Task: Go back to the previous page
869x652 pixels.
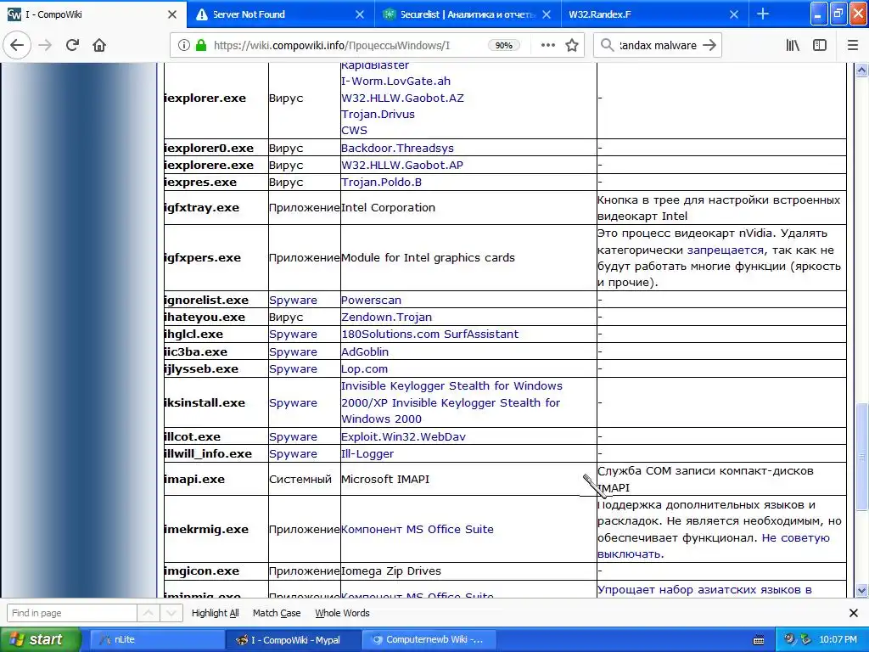Action: (x=17, y=45)
